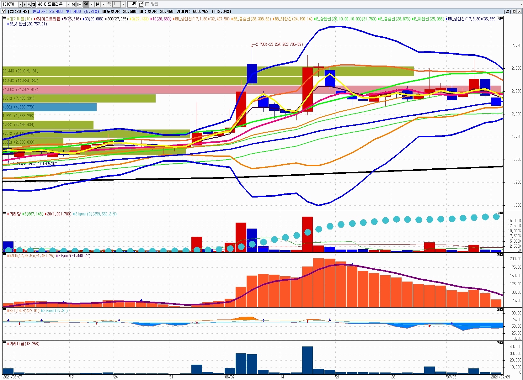Expand the tick count dropdown arrow
Screen dimensions: 523x380
(123, 4)
